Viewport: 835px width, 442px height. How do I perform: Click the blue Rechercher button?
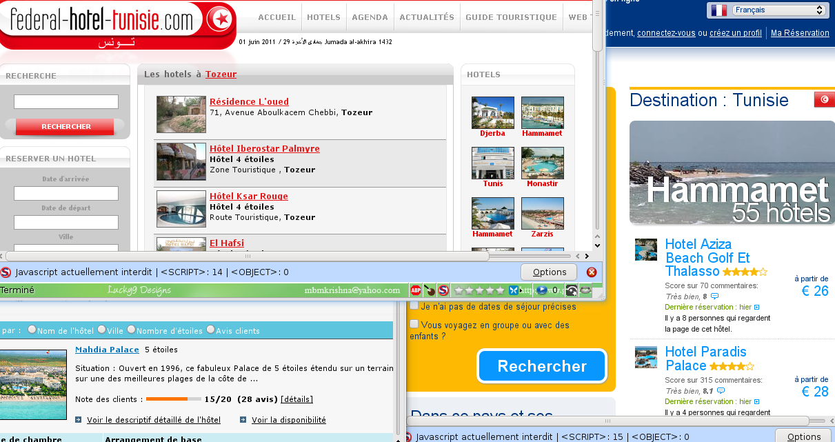click(x=542, y=366)
